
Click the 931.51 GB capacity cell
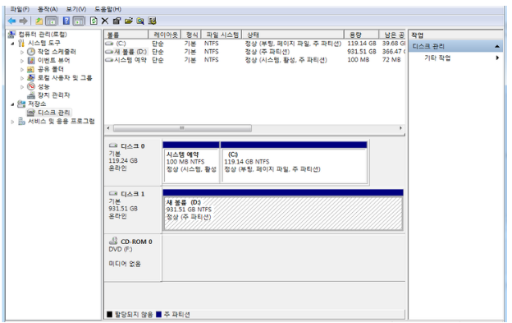coord(362,52)
